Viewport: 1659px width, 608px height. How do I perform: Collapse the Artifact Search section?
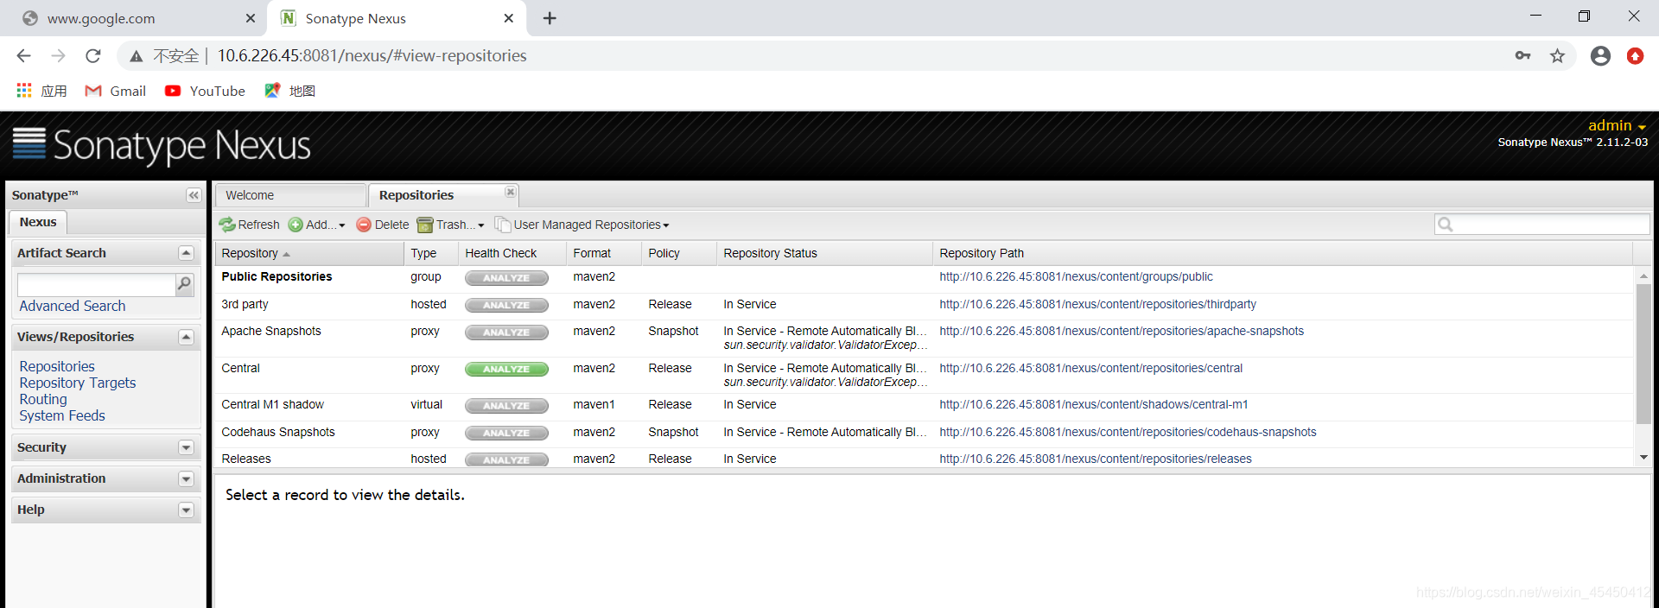pyautogui.click(x=186, y=253)
